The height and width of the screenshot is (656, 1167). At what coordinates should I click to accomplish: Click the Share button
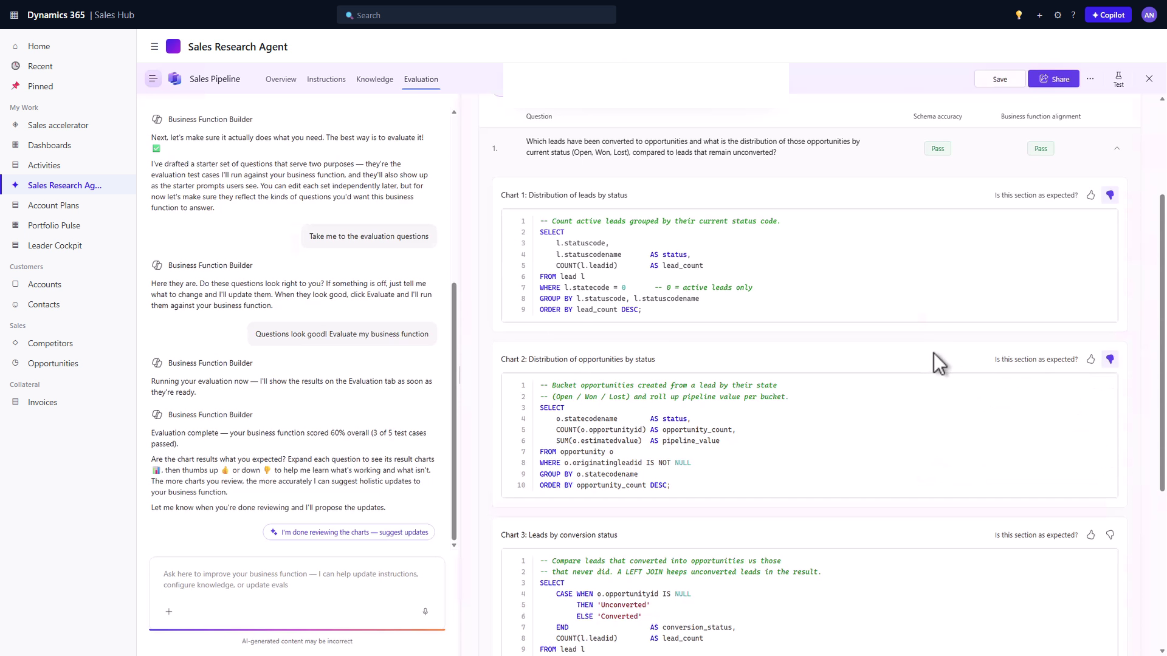pyautogui.click(x=1053, y=79)
